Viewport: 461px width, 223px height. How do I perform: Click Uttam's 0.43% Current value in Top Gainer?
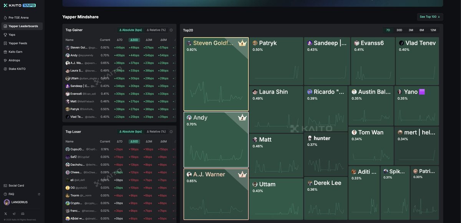coord(105,78)
